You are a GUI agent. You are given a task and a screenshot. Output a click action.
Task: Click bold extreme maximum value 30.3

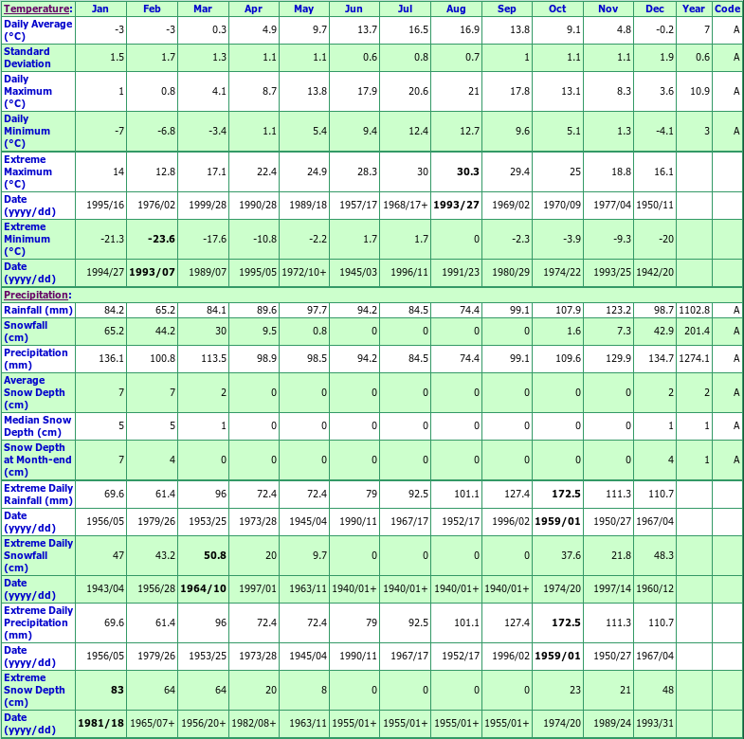pyautogui.click(x=468, y=171)
